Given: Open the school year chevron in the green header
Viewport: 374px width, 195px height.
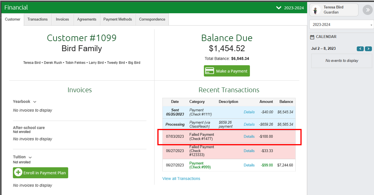Looking at the screenshot, I should 279,8.
